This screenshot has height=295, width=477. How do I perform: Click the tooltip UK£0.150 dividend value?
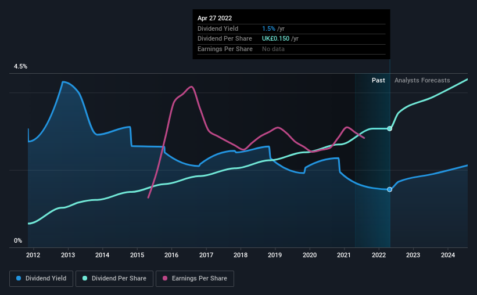coord(275,39)
